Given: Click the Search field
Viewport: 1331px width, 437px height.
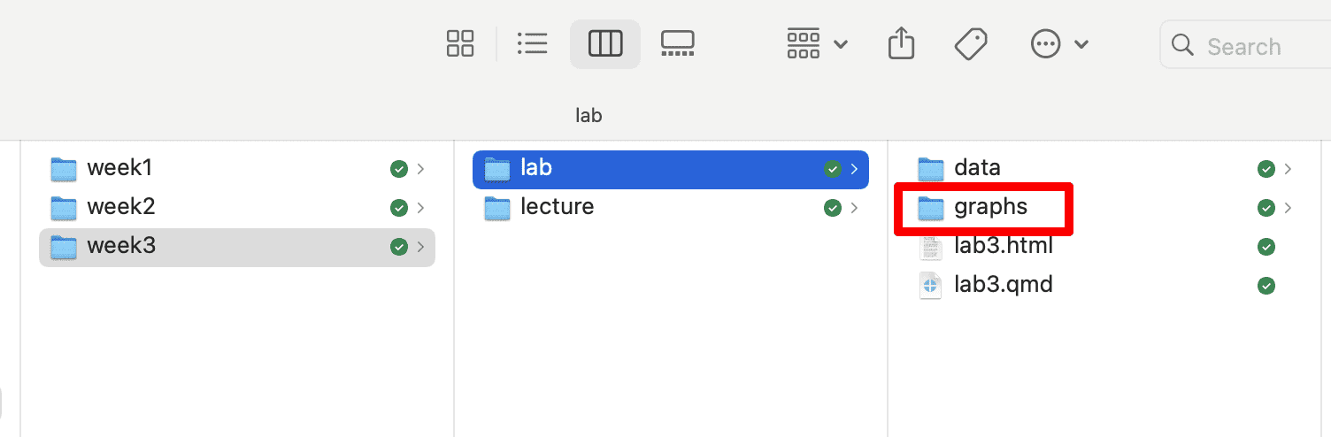Looking at the screenshot, I should point(1248,46).
